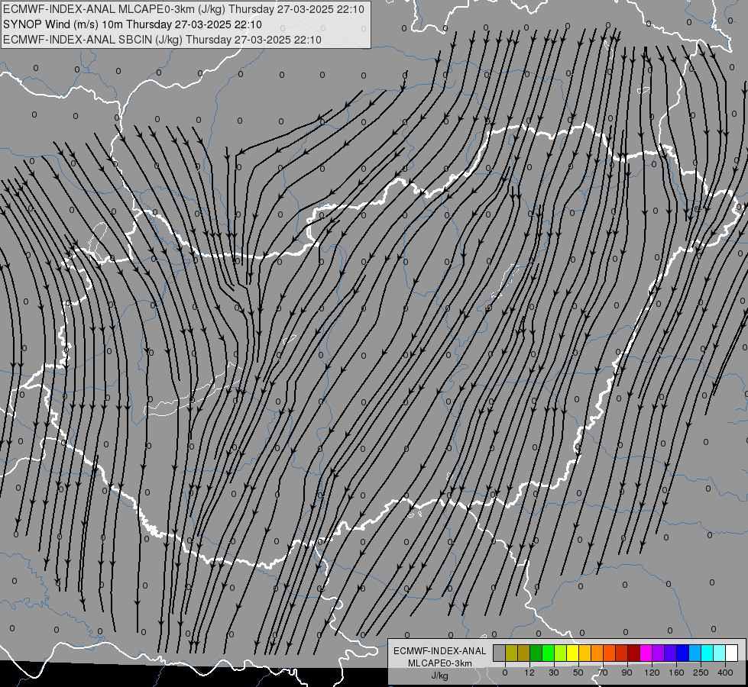The width and height of the screenshot is (748, 687).
Task: Click the SYNOP Wind 10m title line
Action: [x=132, y=24]
